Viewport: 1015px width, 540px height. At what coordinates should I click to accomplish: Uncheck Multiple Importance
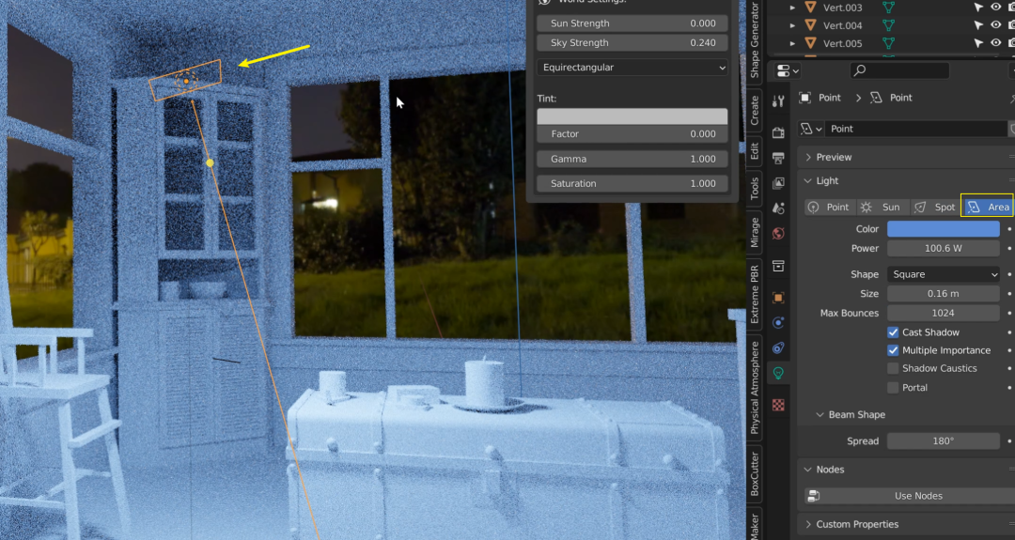click(894, 350)
